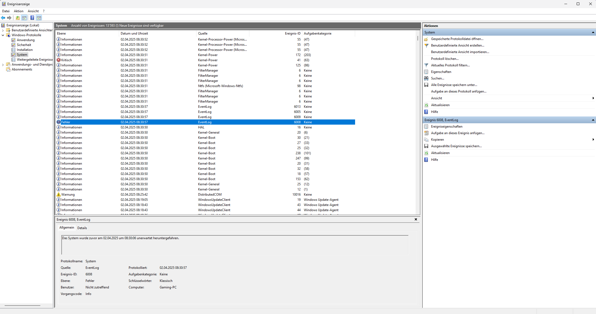Image resolution: width=596 pixels, height=314 pixels.
Task: Click the blue Back arrow toolbar icon
Action: (x=3, y=18)
